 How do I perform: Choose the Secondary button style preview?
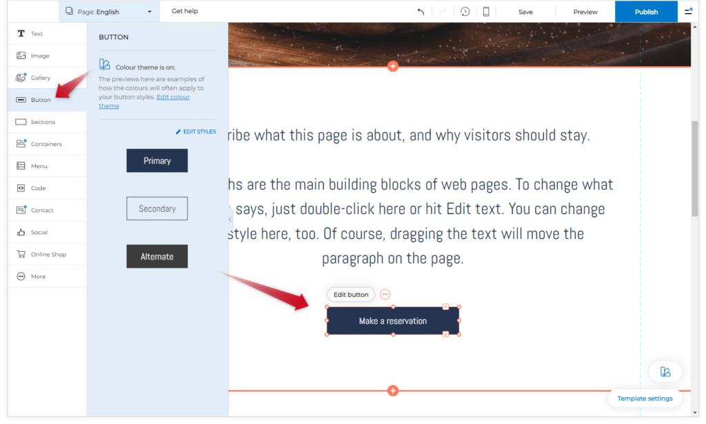[157, 209]
